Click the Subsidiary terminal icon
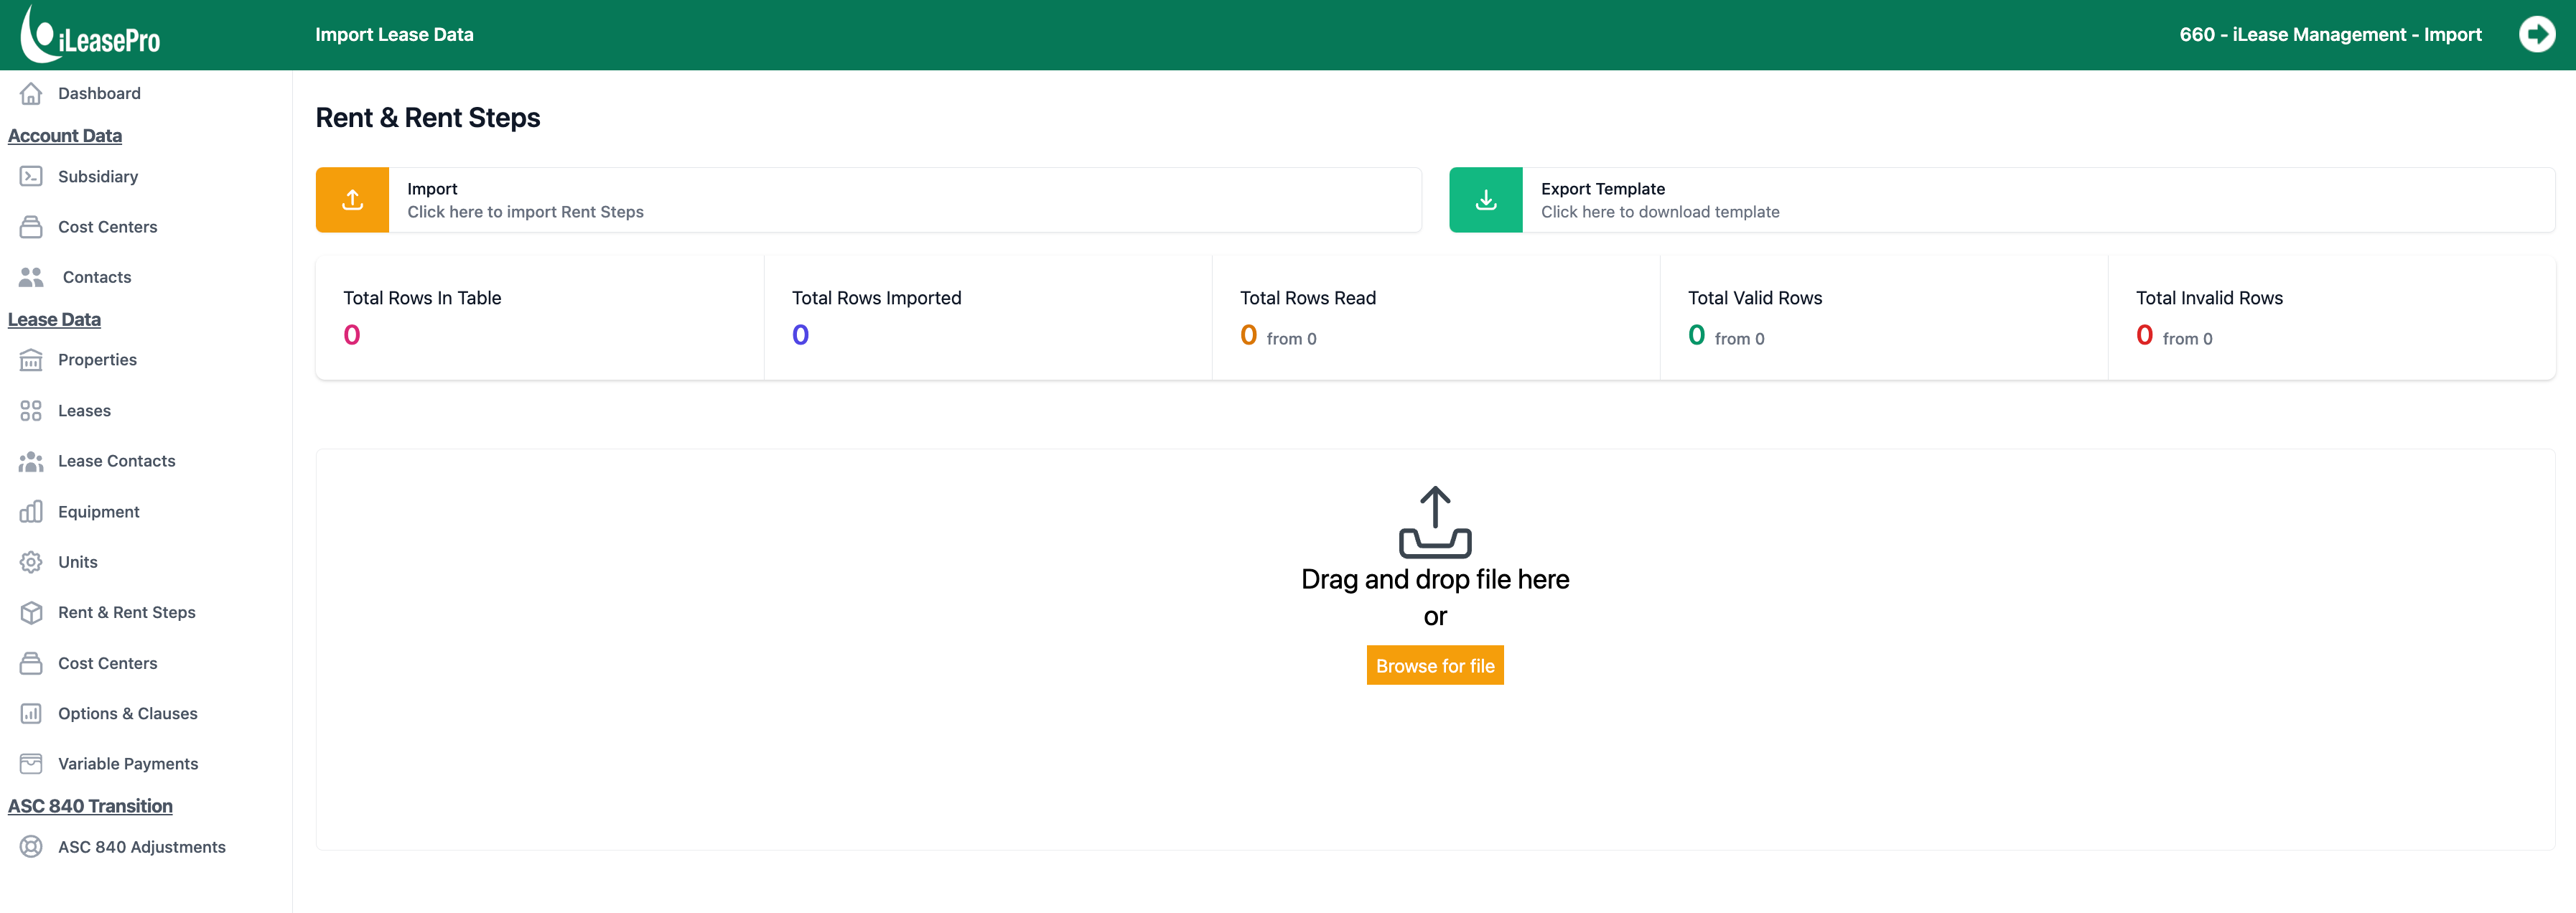This screenshot has height=913, width=2576. (31, 176)
